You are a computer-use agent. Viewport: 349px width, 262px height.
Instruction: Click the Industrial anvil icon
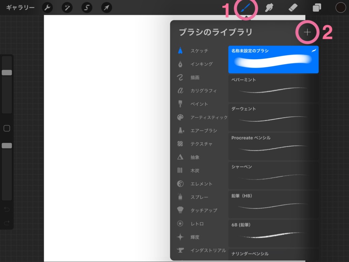(x=180, y=250)
